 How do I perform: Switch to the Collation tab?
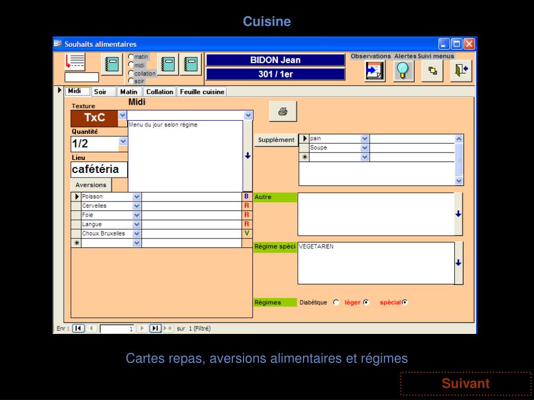tap(160, 92)
